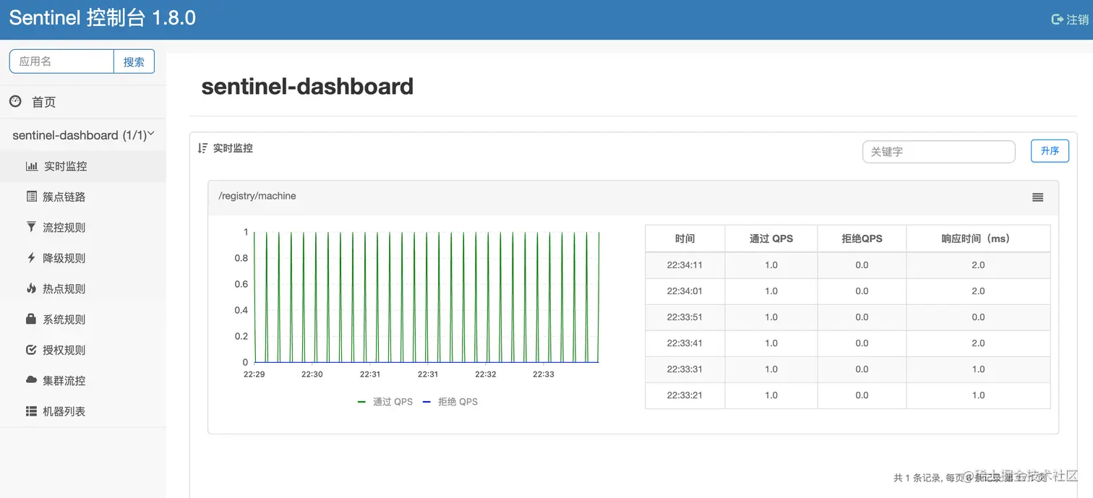Click the sort icon beside 实时监控 heading
The height and width of the screenshot is (498, 1093).
tap(202, 148)
